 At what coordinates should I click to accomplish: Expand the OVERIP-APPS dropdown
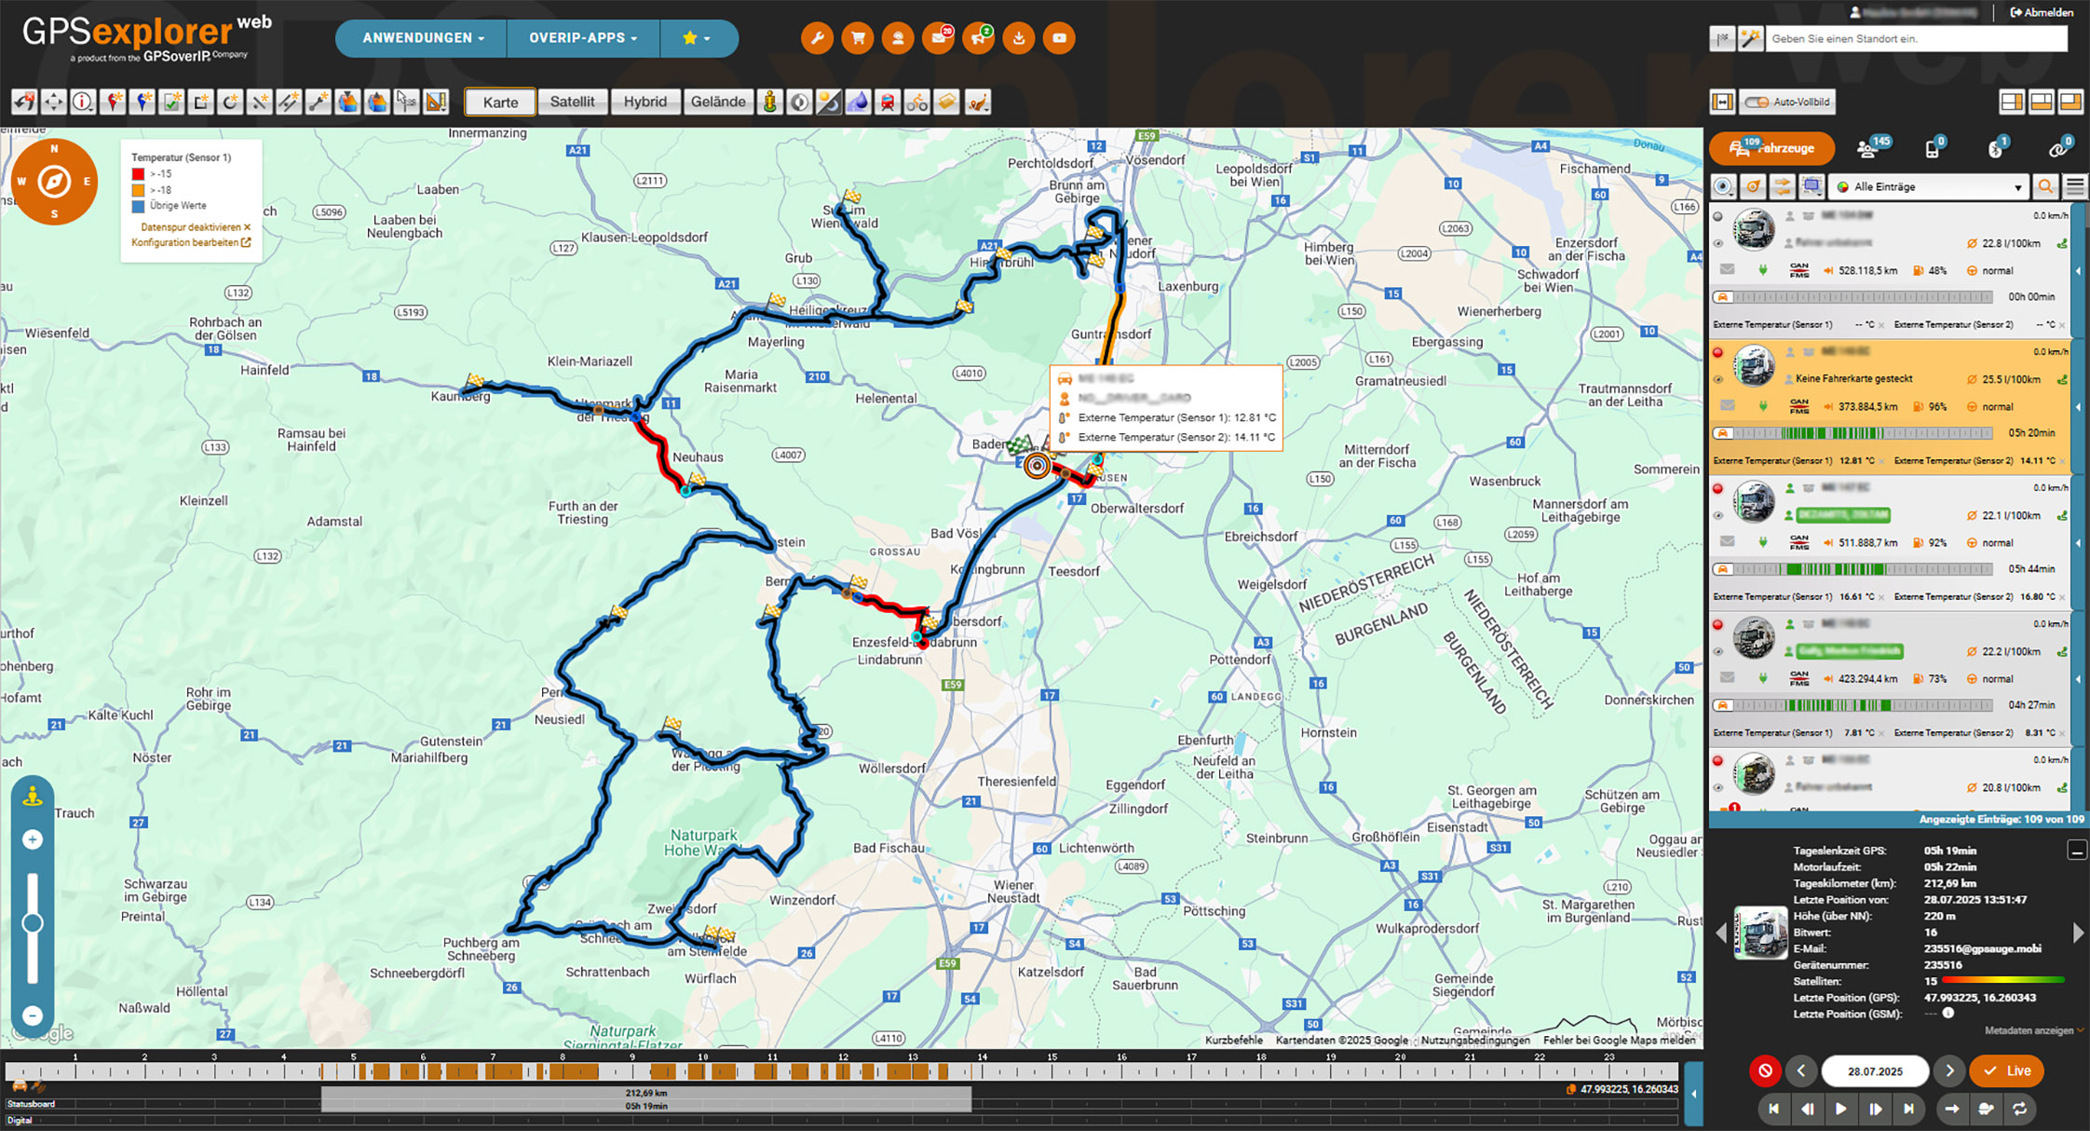(583, 38)
